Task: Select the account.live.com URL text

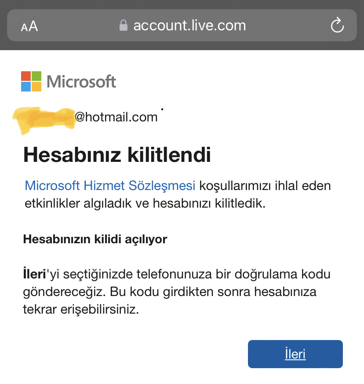Action: click(x=189, y=26)
